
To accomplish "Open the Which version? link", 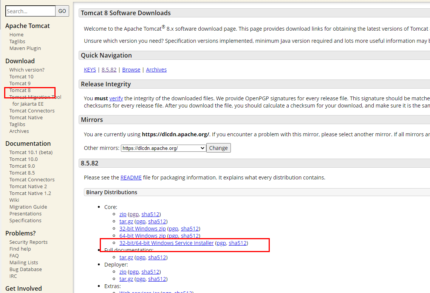I will (27, 70).
